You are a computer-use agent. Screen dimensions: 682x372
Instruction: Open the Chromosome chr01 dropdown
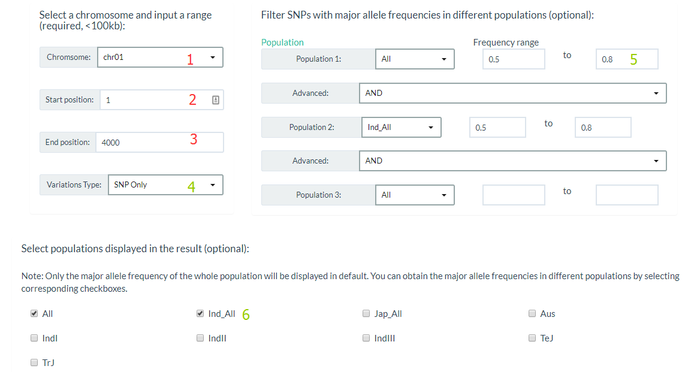point(160,58)
